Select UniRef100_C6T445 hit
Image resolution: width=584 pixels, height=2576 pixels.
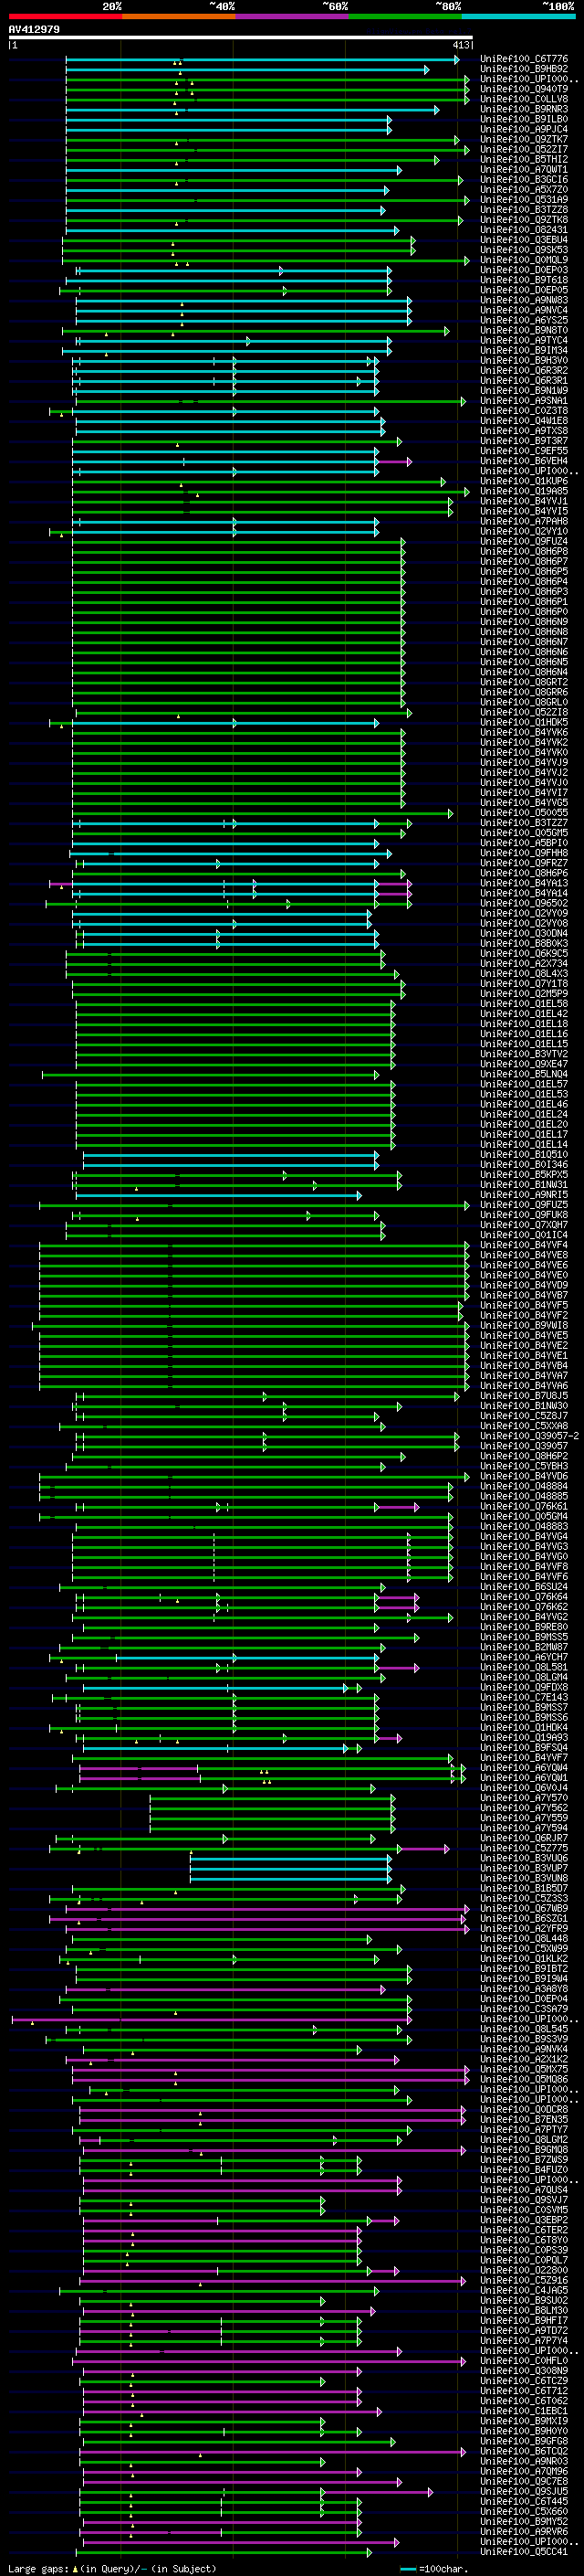point(524,2501)
